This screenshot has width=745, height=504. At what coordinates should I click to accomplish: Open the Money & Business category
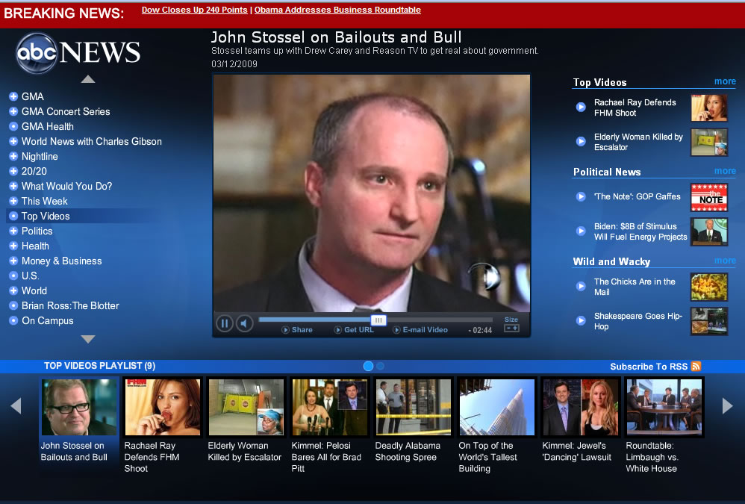click(x=62, y=261)
